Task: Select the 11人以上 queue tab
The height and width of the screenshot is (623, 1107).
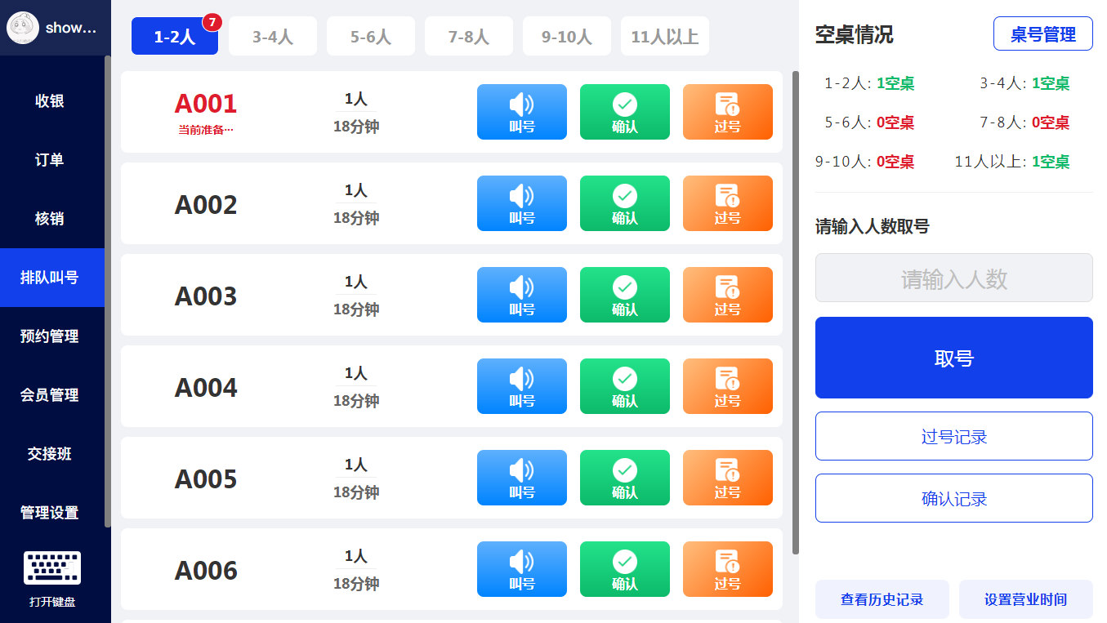Action: coord(664,37)
